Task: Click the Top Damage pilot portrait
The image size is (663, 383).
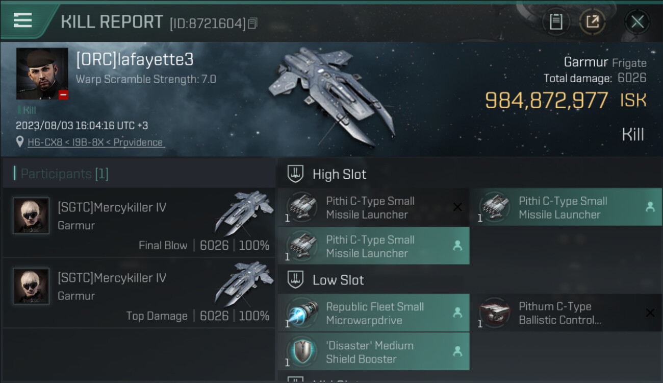Action: [31, 286]
